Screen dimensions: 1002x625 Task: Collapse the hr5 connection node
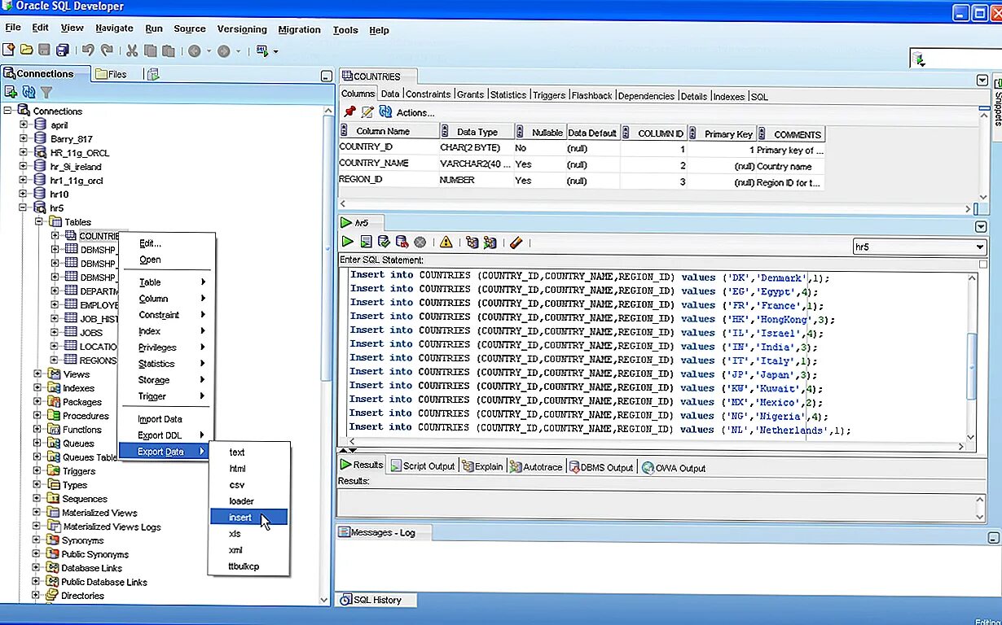[x=24, y=208]
